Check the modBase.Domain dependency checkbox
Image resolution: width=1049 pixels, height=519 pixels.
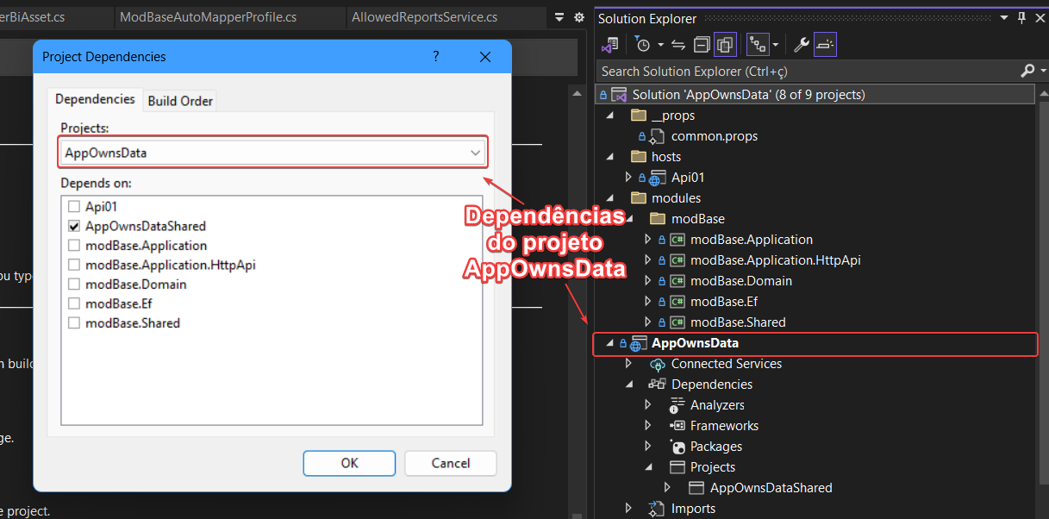click(x=74, y=284)
